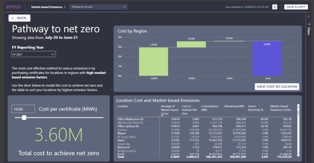This screenshot has width=314, height=163.
Task: Click the sort arrow under Market-based Factor
Action: (162, 115)
